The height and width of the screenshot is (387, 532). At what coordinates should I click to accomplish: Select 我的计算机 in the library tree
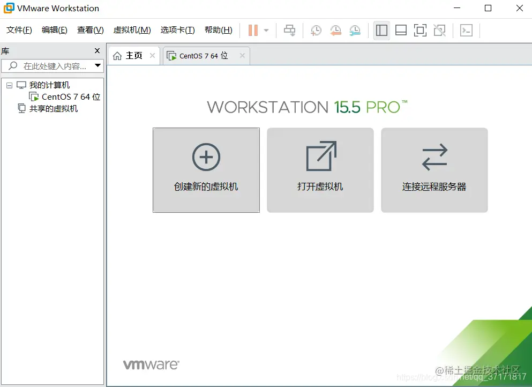click(x=49, y=85)
